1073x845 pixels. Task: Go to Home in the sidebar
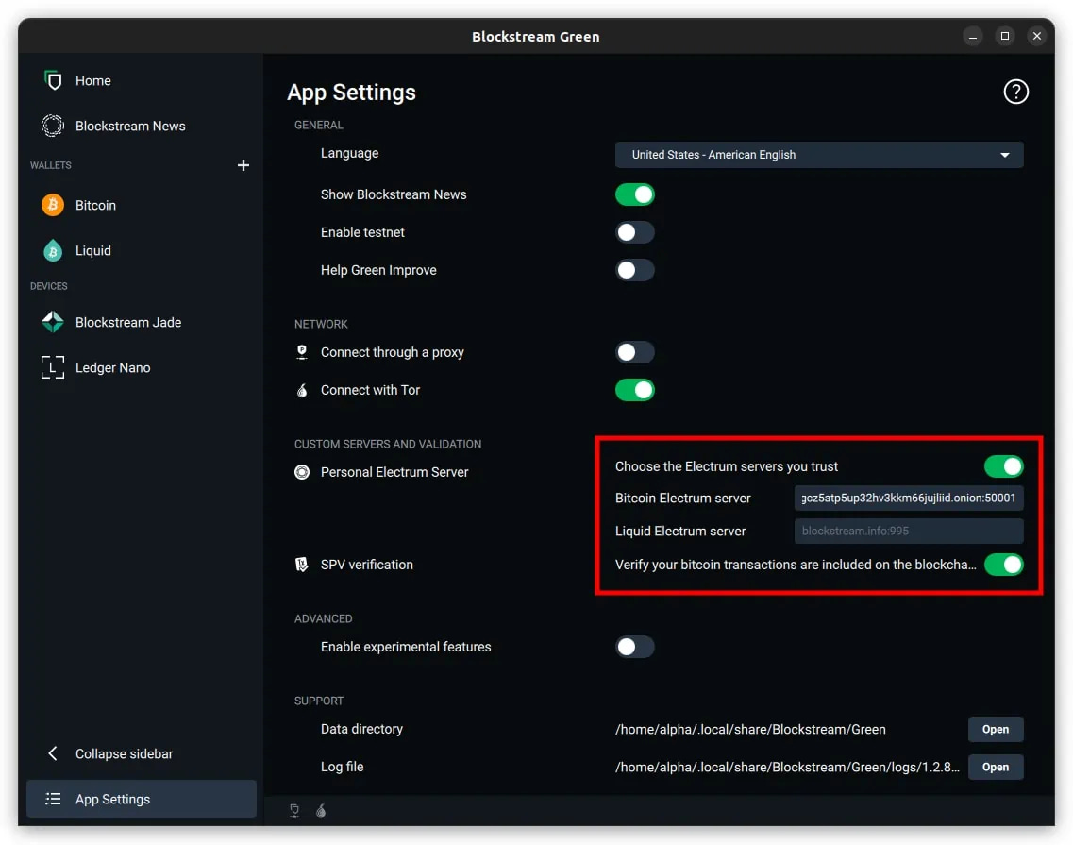[x=92, y=80]
